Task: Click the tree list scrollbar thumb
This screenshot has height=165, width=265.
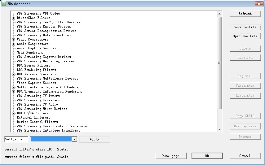Action: tap(219, 63)
